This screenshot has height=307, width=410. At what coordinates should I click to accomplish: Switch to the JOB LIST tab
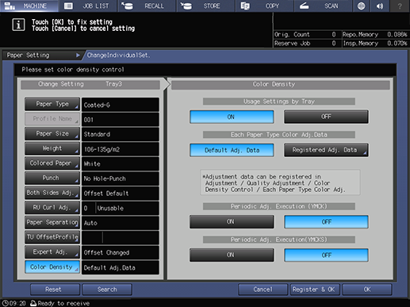point(88,6)
